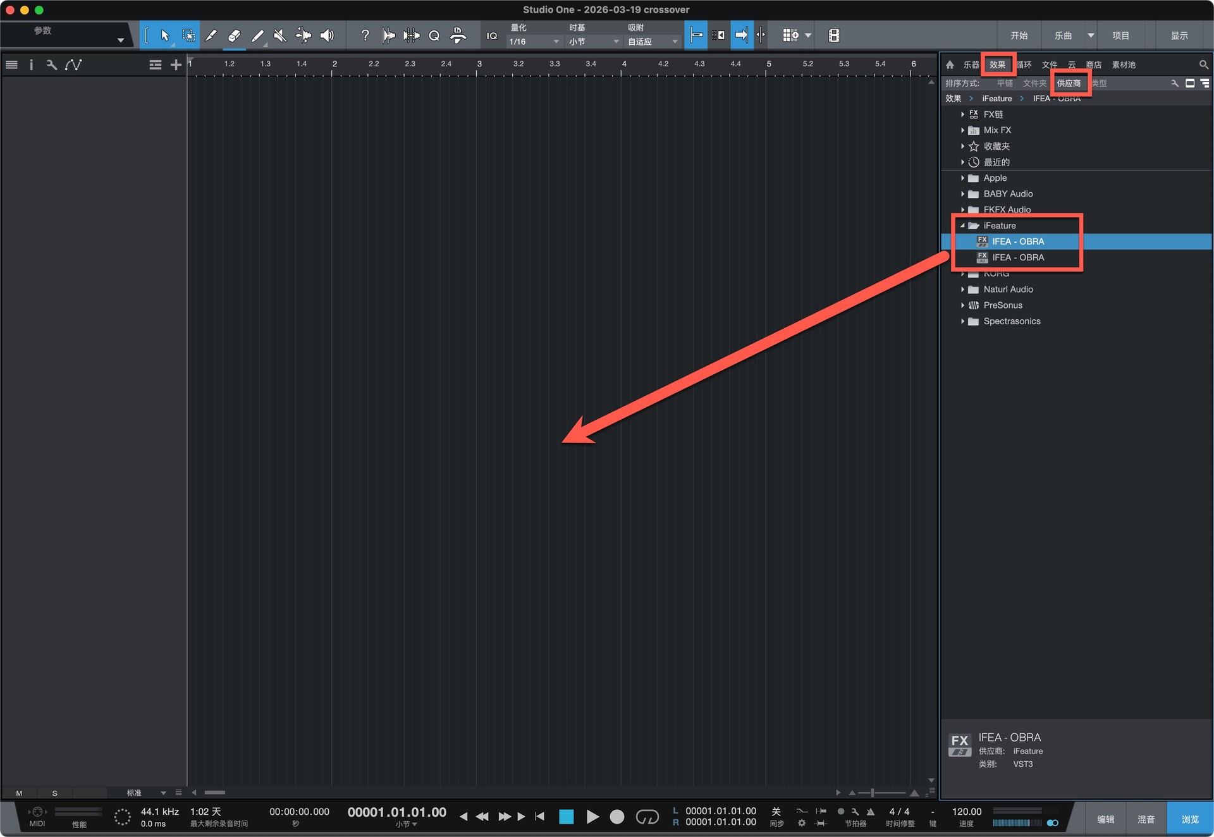The height and width of the screenshot is (837, 1214).
Task: Toggle the Autoscroll arrow button
Action: [740, 36]
